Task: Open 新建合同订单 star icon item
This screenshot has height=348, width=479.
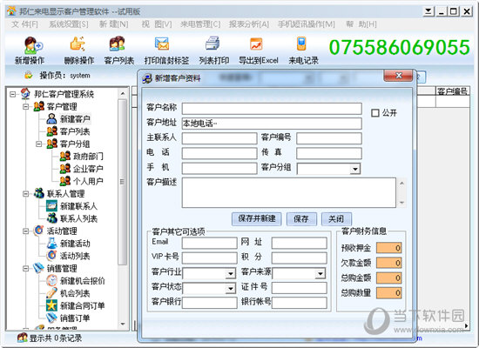Action: [51, 305]
